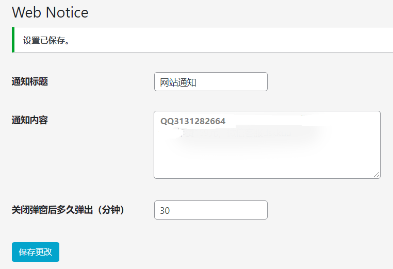This screenshot has width=393, height=269.
Task: Click the word Notice in heading
Action: 67,12
